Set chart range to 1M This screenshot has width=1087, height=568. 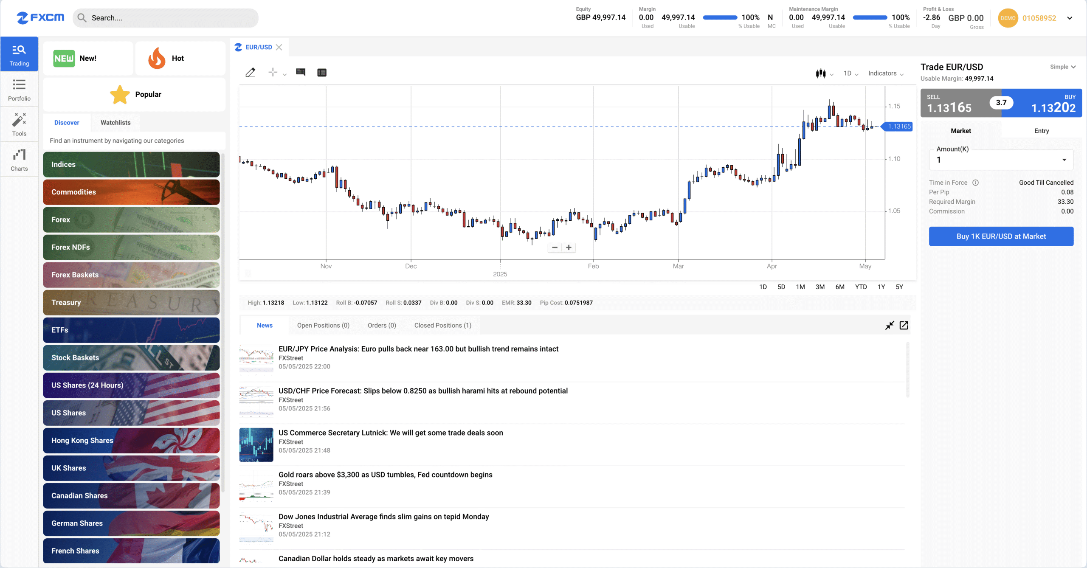[800, 287]
